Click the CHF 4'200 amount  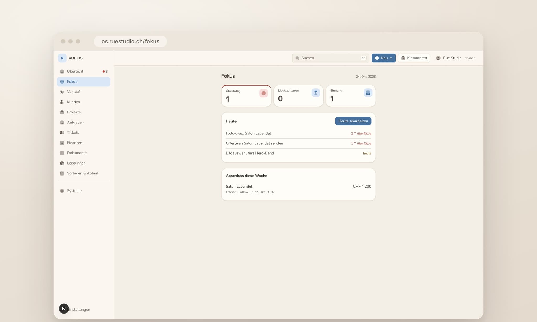[x=362, y=187]
